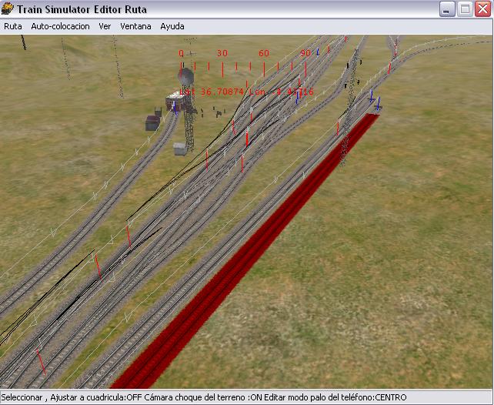Screen dimensions: 494x405
Task: Minimize the editor window
Action: 447,9
